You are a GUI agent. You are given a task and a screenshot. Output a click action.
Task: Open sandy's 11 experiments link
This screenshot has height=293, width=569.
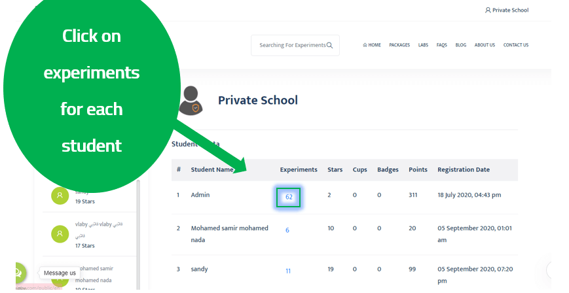point(288,271)
